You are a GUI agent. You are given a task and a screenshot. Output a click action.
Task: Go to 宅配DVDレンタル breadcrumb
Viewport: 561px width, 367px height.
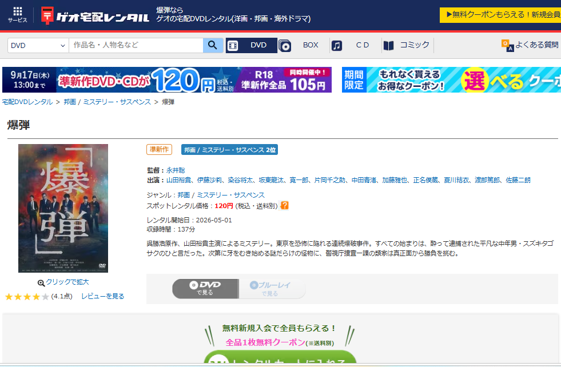point(27,102)
